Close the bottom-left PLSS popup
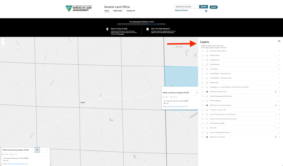 tap(48, 150)
